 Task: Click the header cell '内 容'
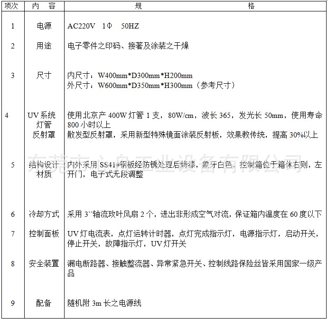(x=44, y=6)
